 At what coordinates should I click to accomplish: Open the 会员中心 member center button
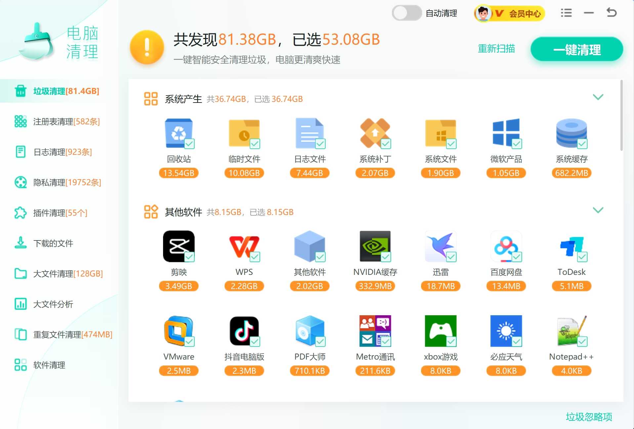click(x=509, y=14)
